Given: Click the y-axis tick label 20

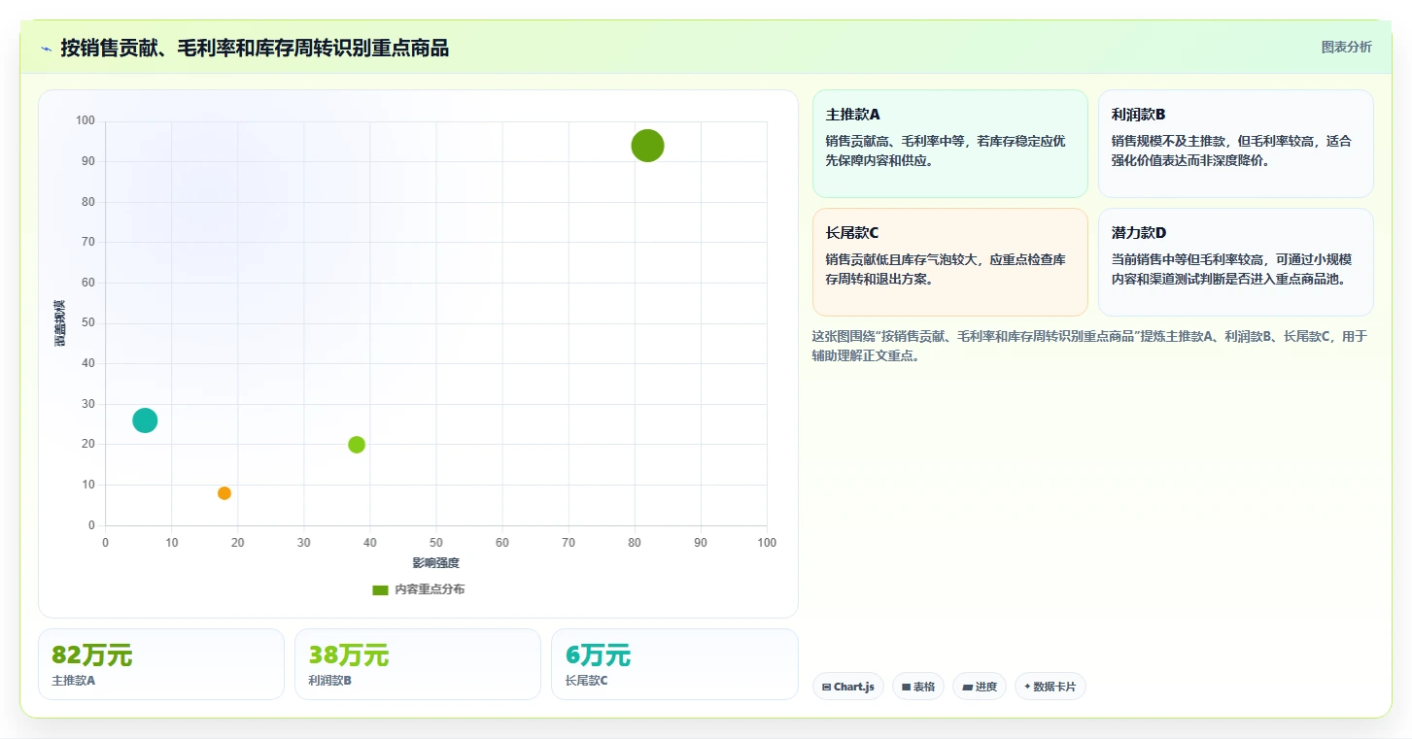Looking at the screenshot, I should tap(88, 444).
